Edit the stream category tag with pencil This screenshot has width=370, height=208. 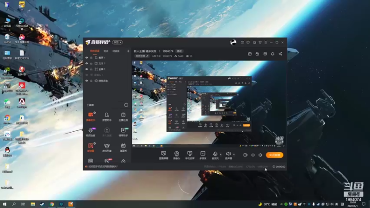[142, 56]
